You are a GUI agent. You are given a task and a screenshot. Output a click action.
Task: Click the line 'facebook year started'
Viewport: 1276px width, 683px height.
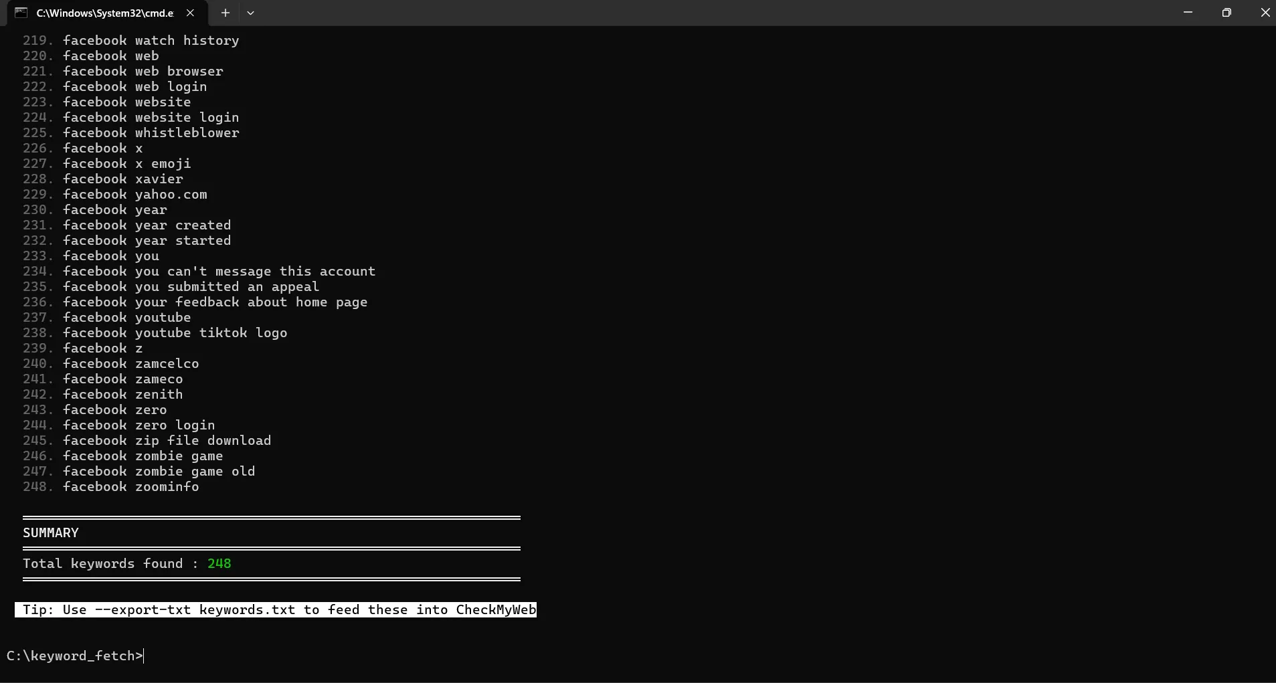147,241
